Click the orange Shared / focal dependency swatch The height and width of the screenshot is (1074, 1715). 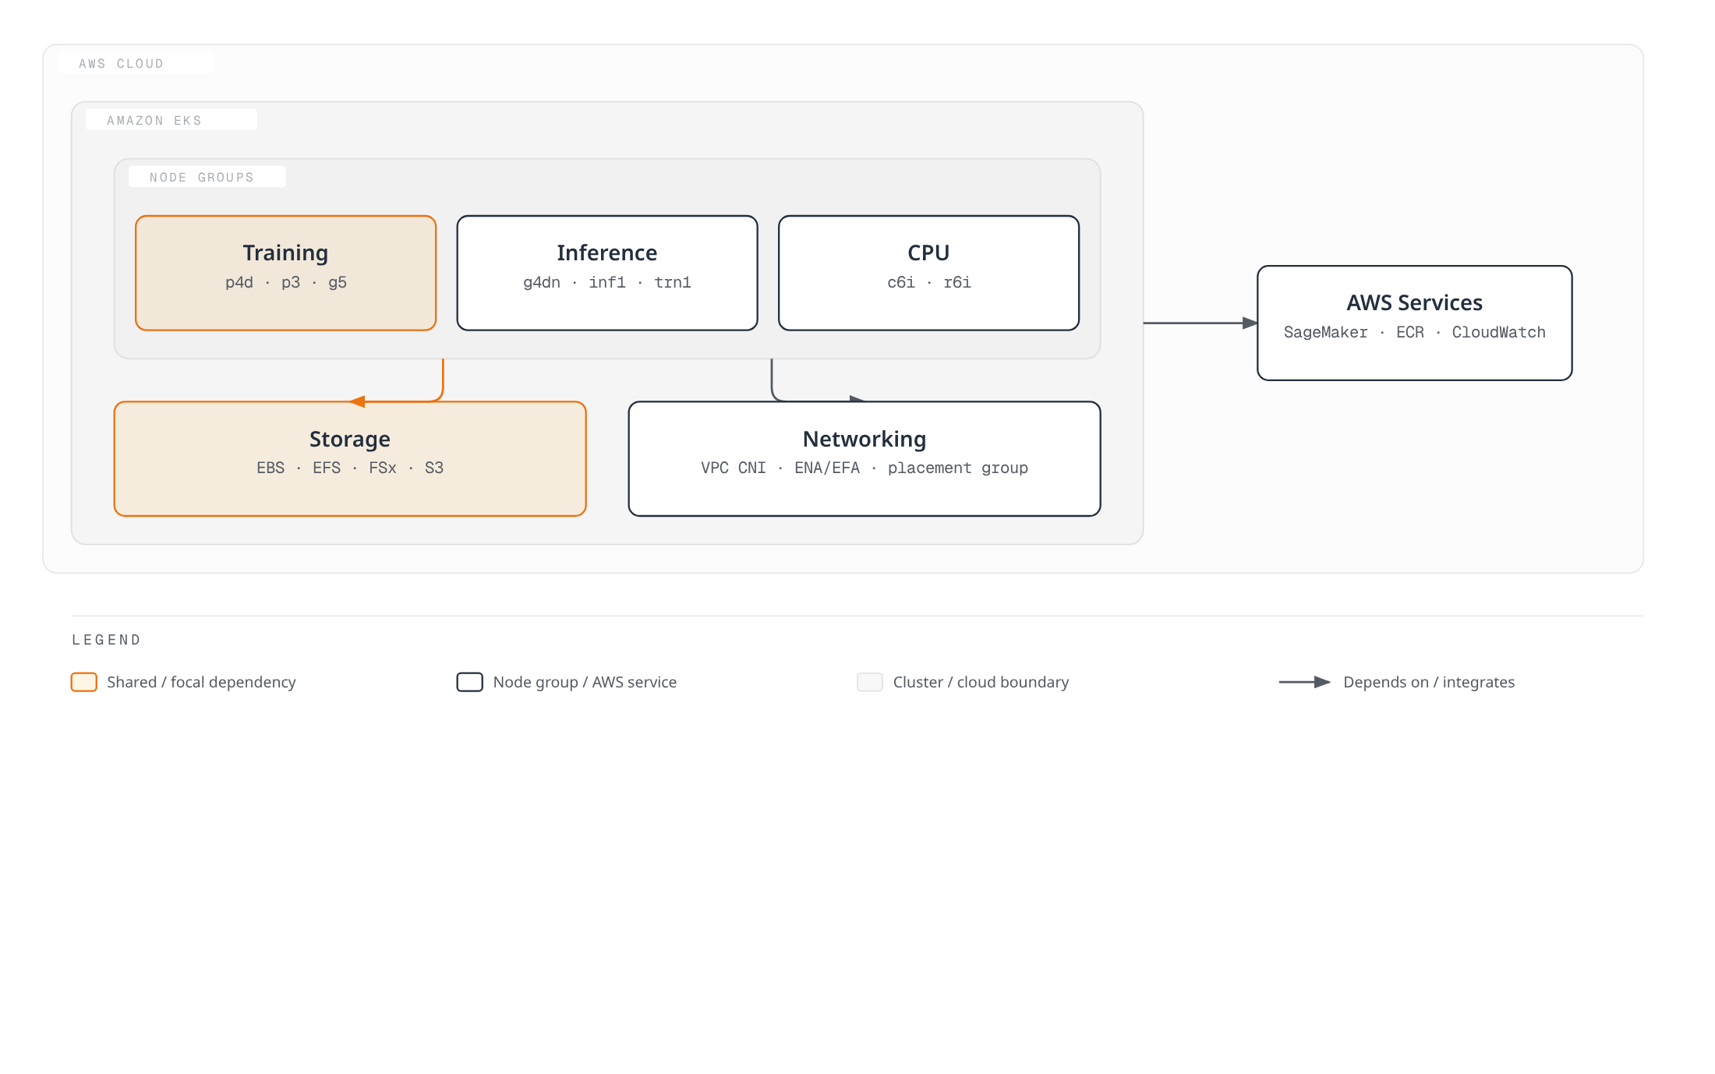coord(84,682)
